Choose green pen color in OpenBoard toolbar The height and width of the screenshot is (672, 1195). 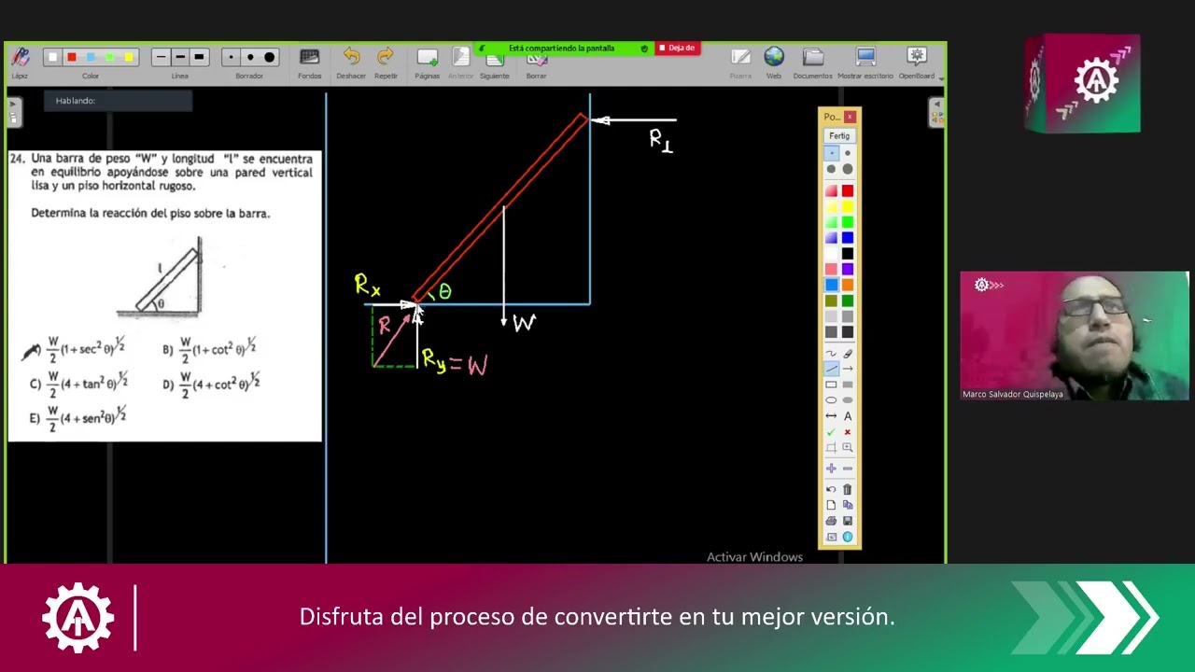[109, 58]
